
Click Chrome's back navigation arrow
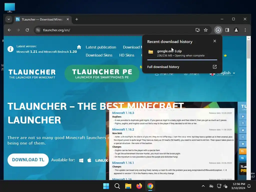point(9,30)
